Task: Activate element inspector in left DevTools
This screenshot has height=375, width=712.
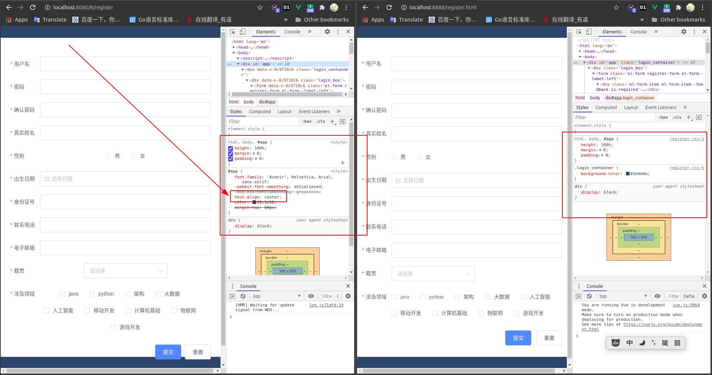Action: pos(233,32)
